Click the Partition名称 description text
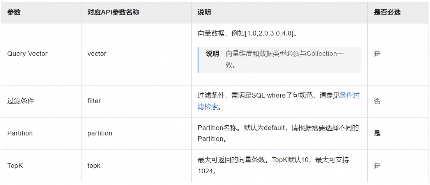Viewport: 430px width, 185px height. pyautogui.click(x=278, y=128)
